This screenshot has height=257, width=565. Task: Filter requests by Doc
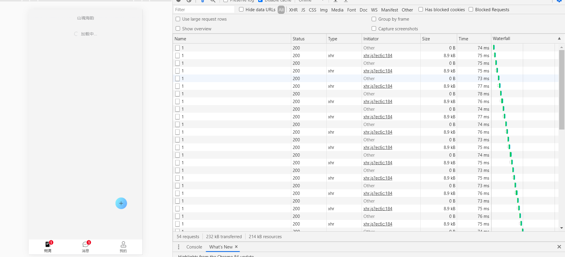363,10
